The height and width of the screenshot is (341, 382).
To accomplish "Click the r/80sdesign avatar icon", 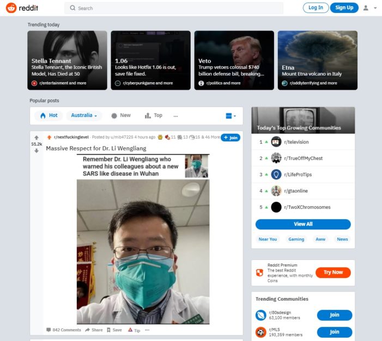I will click(260, 315).
